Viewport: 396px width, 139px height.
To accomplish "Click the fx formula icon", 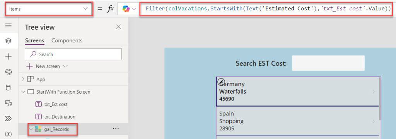I will [110, 9].
